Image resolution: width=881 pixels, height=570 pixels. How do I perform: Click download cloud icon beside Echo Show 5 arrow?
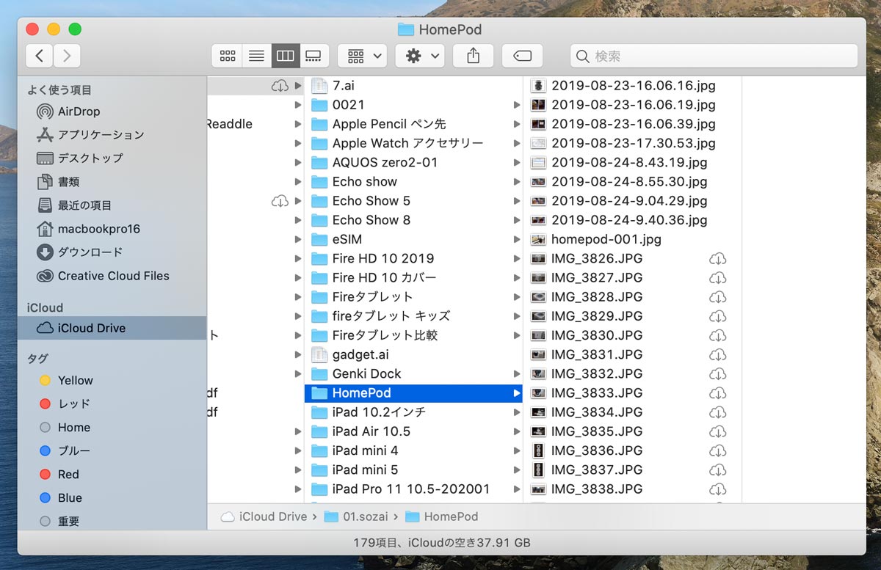[280, 201]
